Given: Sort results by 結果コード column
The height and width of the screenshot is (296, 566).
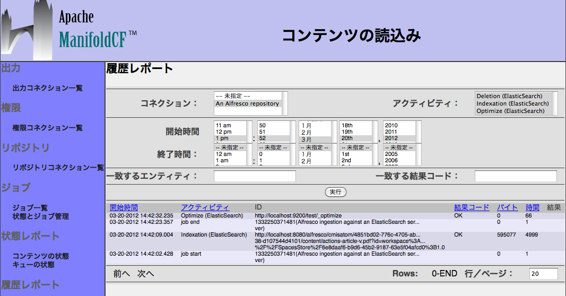Looking at the screenshot, I should 471,207.
